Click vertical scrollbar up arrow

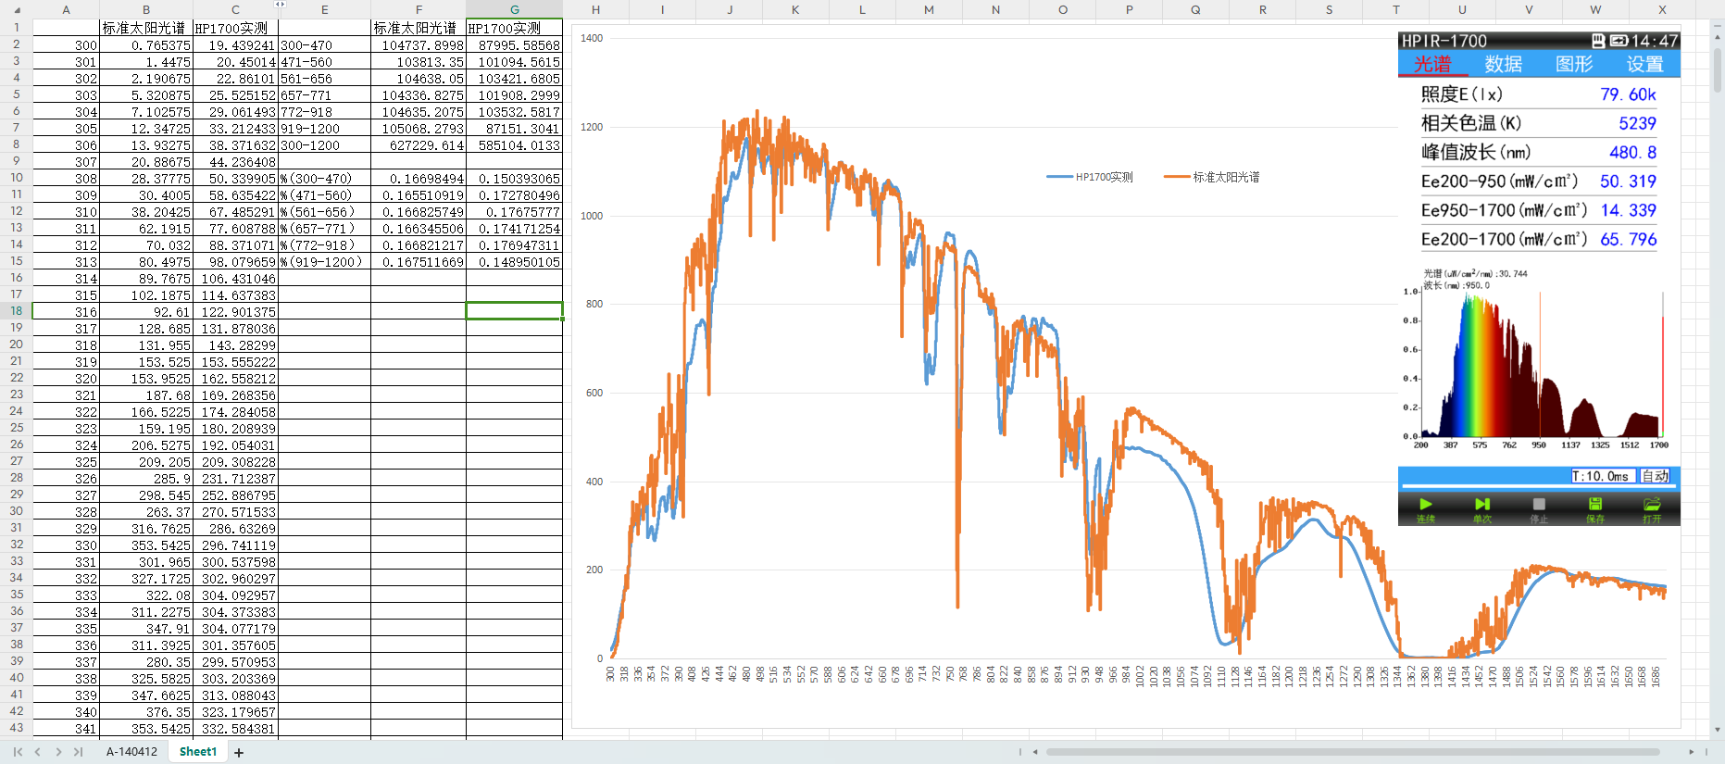coord(1718,38)
